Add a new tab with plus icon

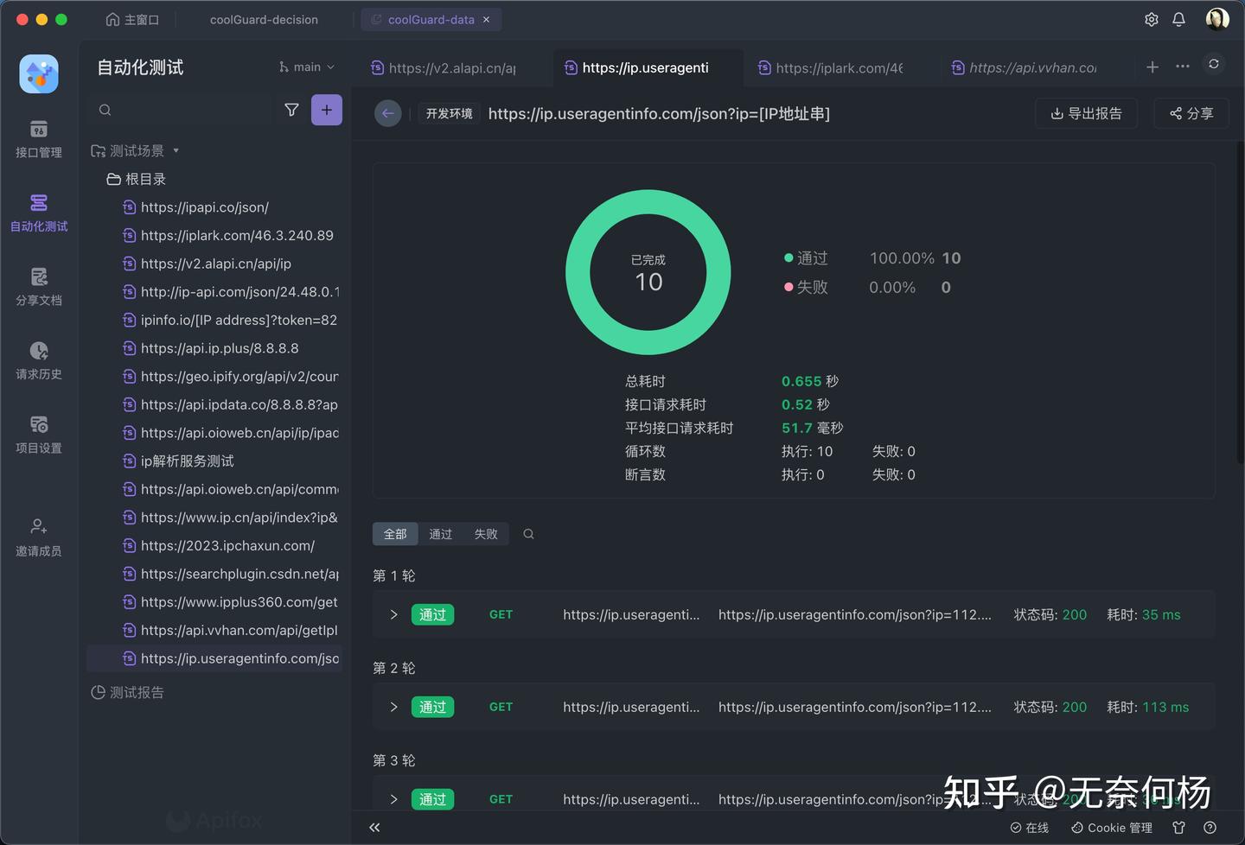tap(1152, 67)
